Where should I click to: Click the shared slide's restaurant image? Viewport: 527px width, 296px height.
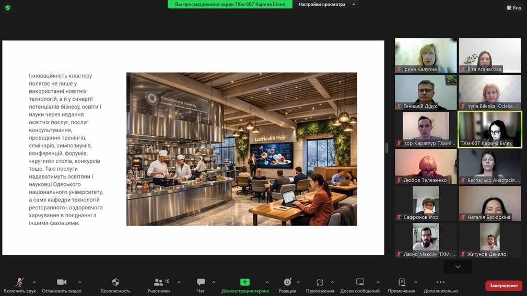(x=241, y=149)
